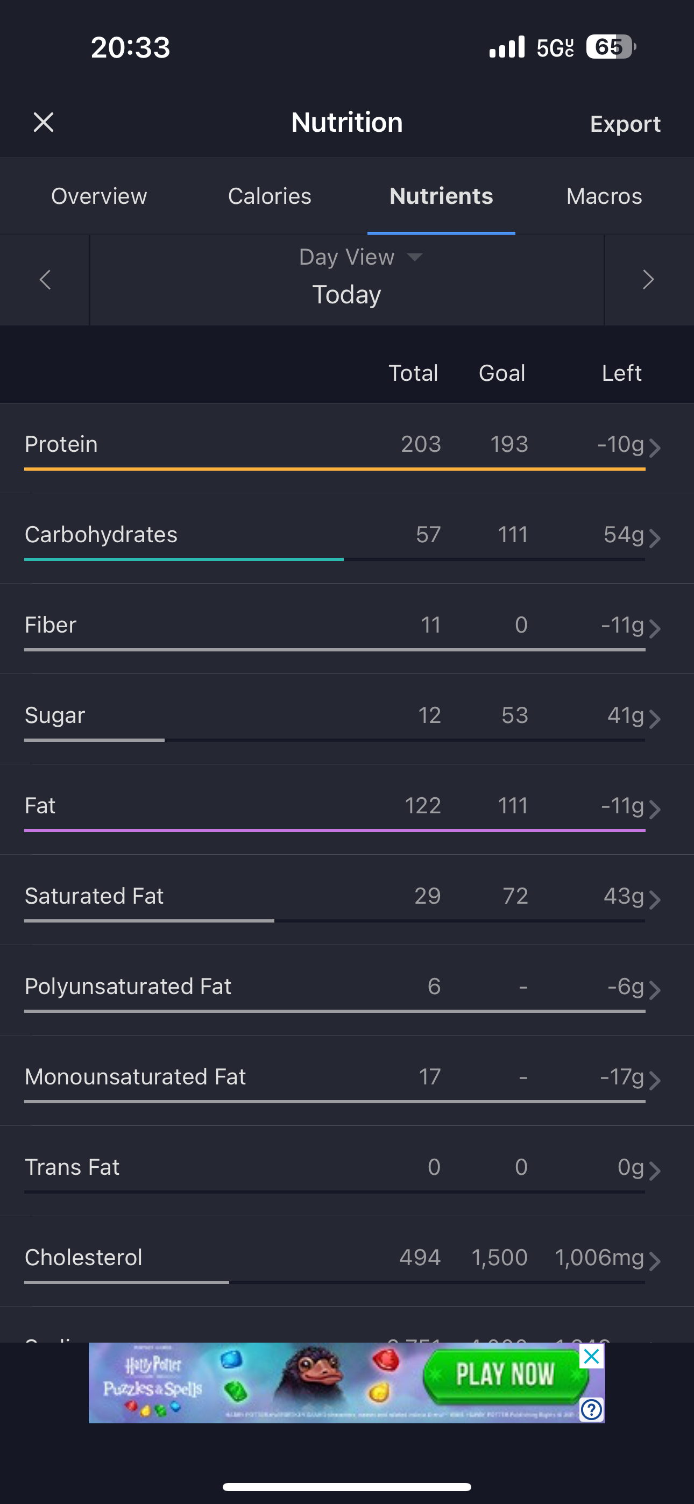Tap the Export button
The image size is (694, 1504).
point(625,124)
